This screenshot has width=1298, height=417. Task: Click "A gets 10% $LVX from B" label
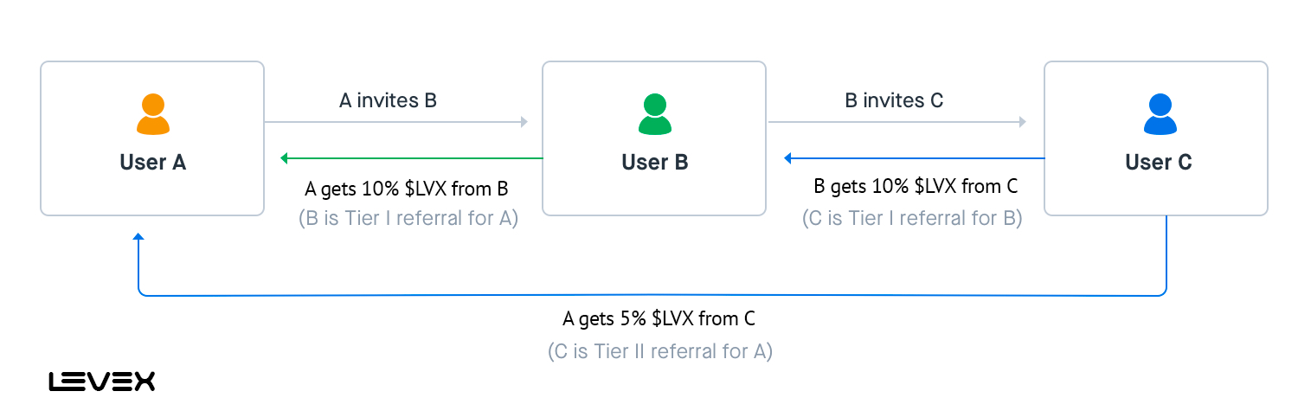[406, 188]
